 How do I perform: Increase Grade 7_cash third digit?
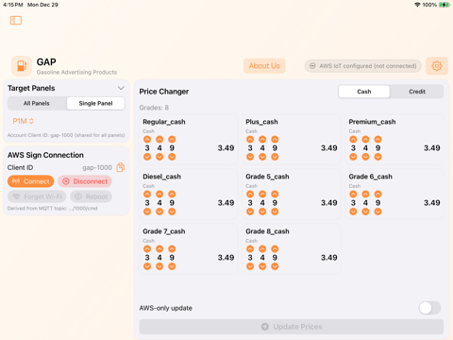point(172,248)
